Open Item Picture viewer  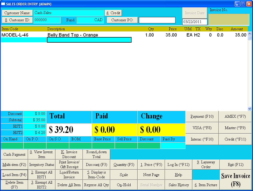click(206, 185)
